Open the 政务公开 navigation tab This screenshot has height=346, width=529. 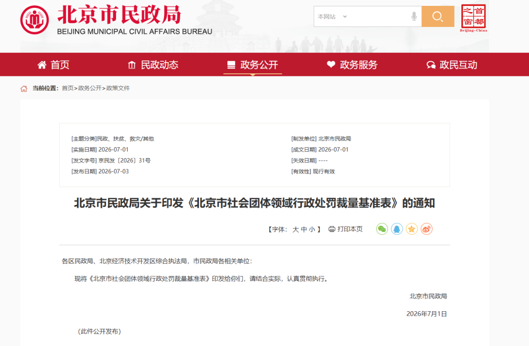pos(252,65)
